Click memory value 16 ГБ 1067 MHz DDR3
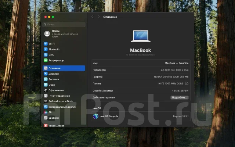Viewport: 235px width, 147px height. point(170,83)
